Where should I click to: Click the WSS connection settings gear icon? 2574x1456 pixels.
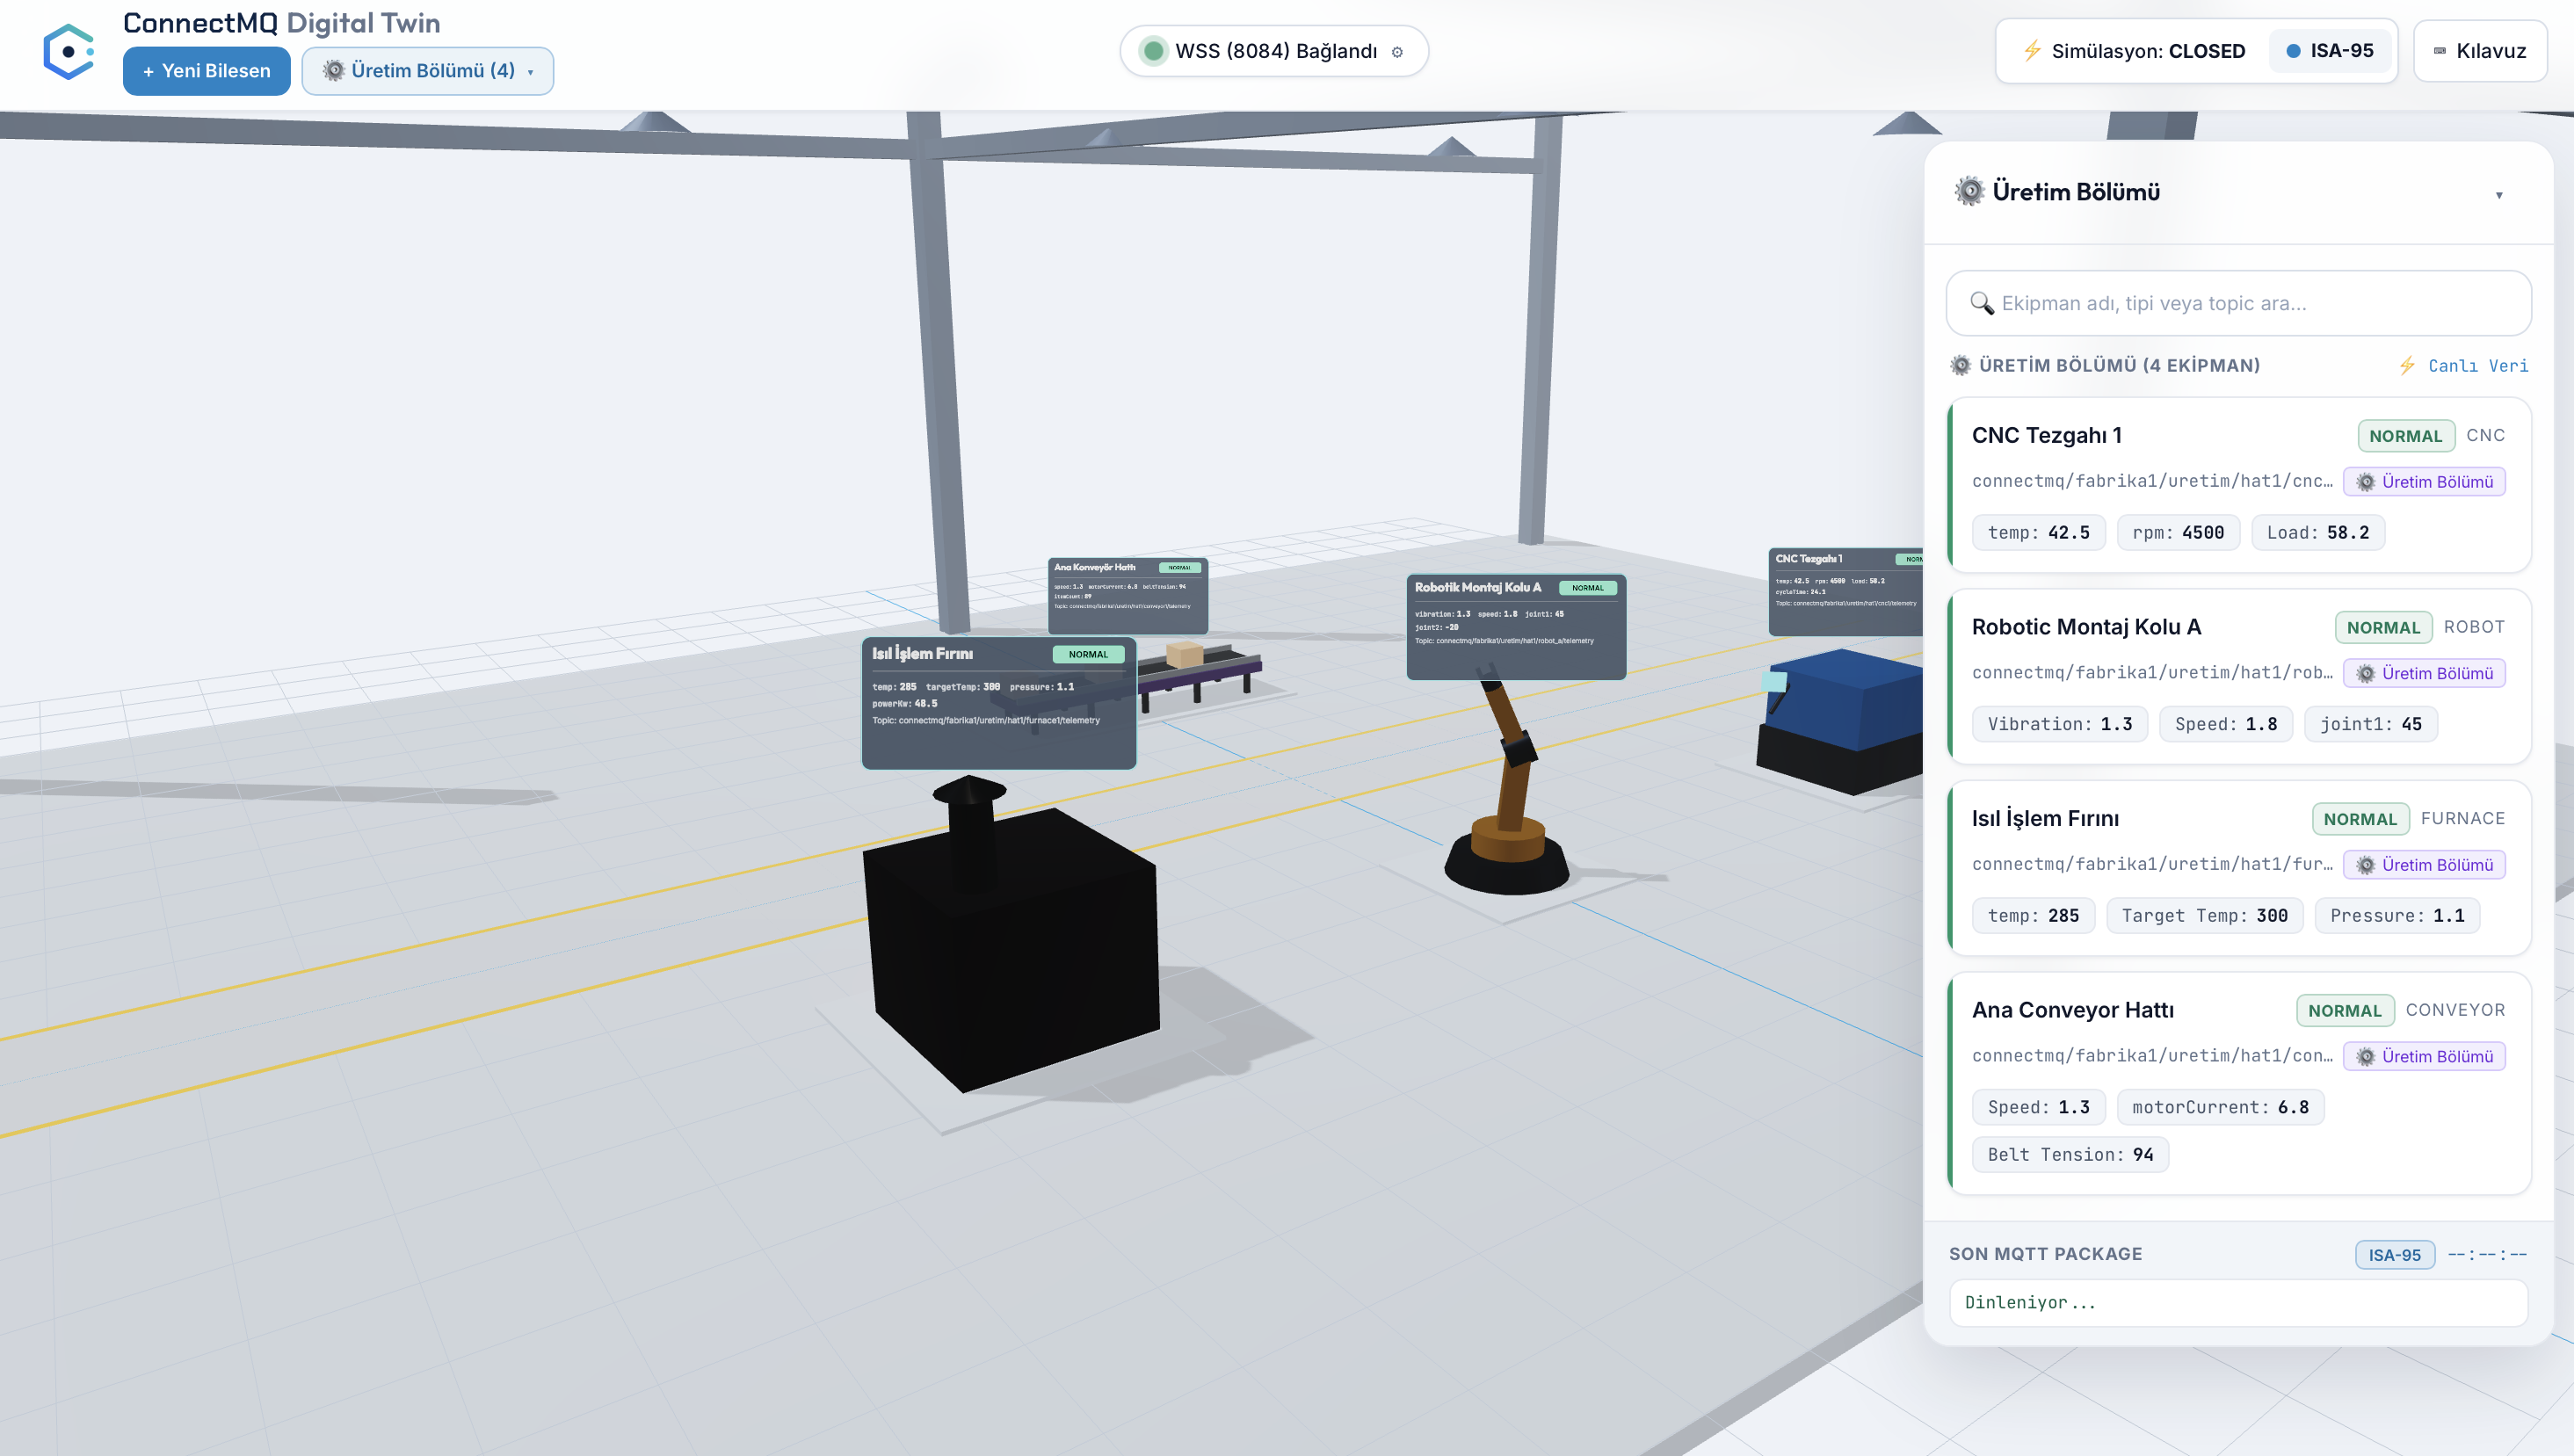(x=1397, y=52)
